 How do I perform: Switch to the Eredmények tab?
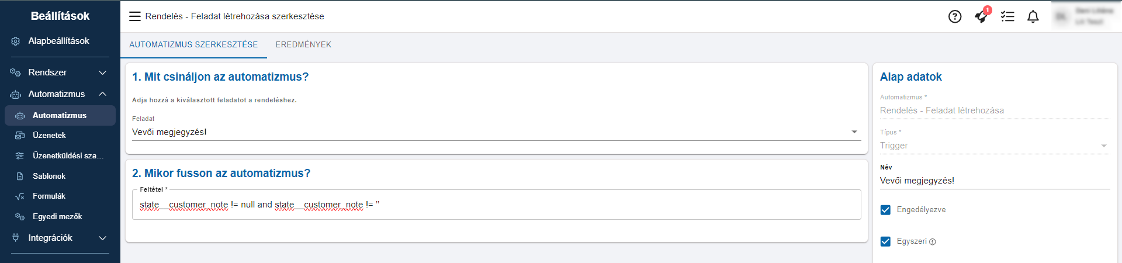click(x=303, y=44)
